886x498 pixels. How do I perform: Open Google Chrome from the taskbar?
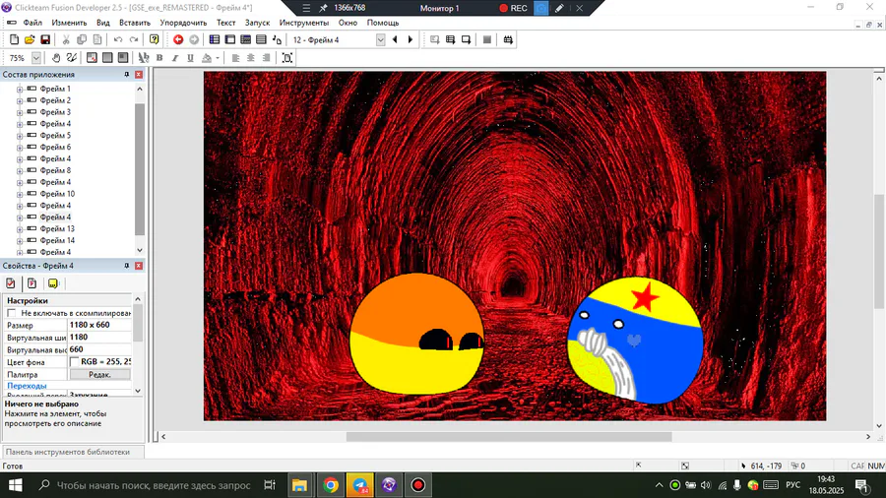(331, 485)
